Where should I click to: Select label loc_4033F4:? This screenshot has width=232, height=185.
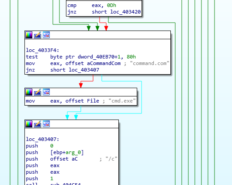(x=42, y=50)
